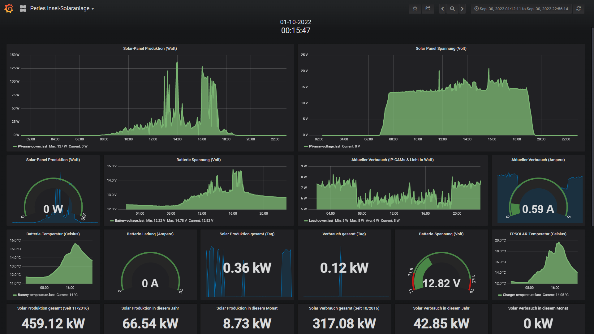
Task: Star this dashboard as favorite
Action: coord(415,9)
